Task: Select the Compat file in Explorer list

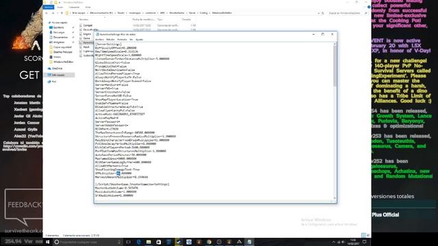Action: pos(86,25)
